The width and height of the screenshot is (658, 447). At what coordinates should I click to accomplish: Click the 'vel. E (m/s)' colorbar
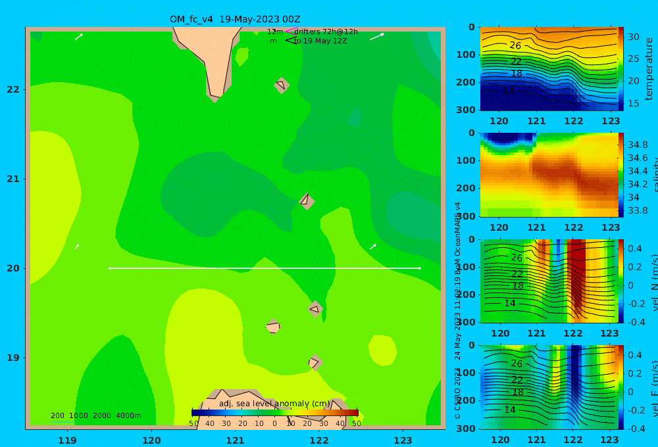pyautogui.click(x=620, y=387)
